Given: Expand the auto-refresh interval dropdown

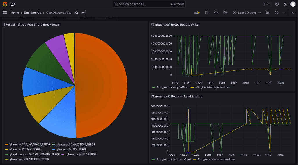Looking at the screenshot, I should pyautogui.click(x=283, y=13).
